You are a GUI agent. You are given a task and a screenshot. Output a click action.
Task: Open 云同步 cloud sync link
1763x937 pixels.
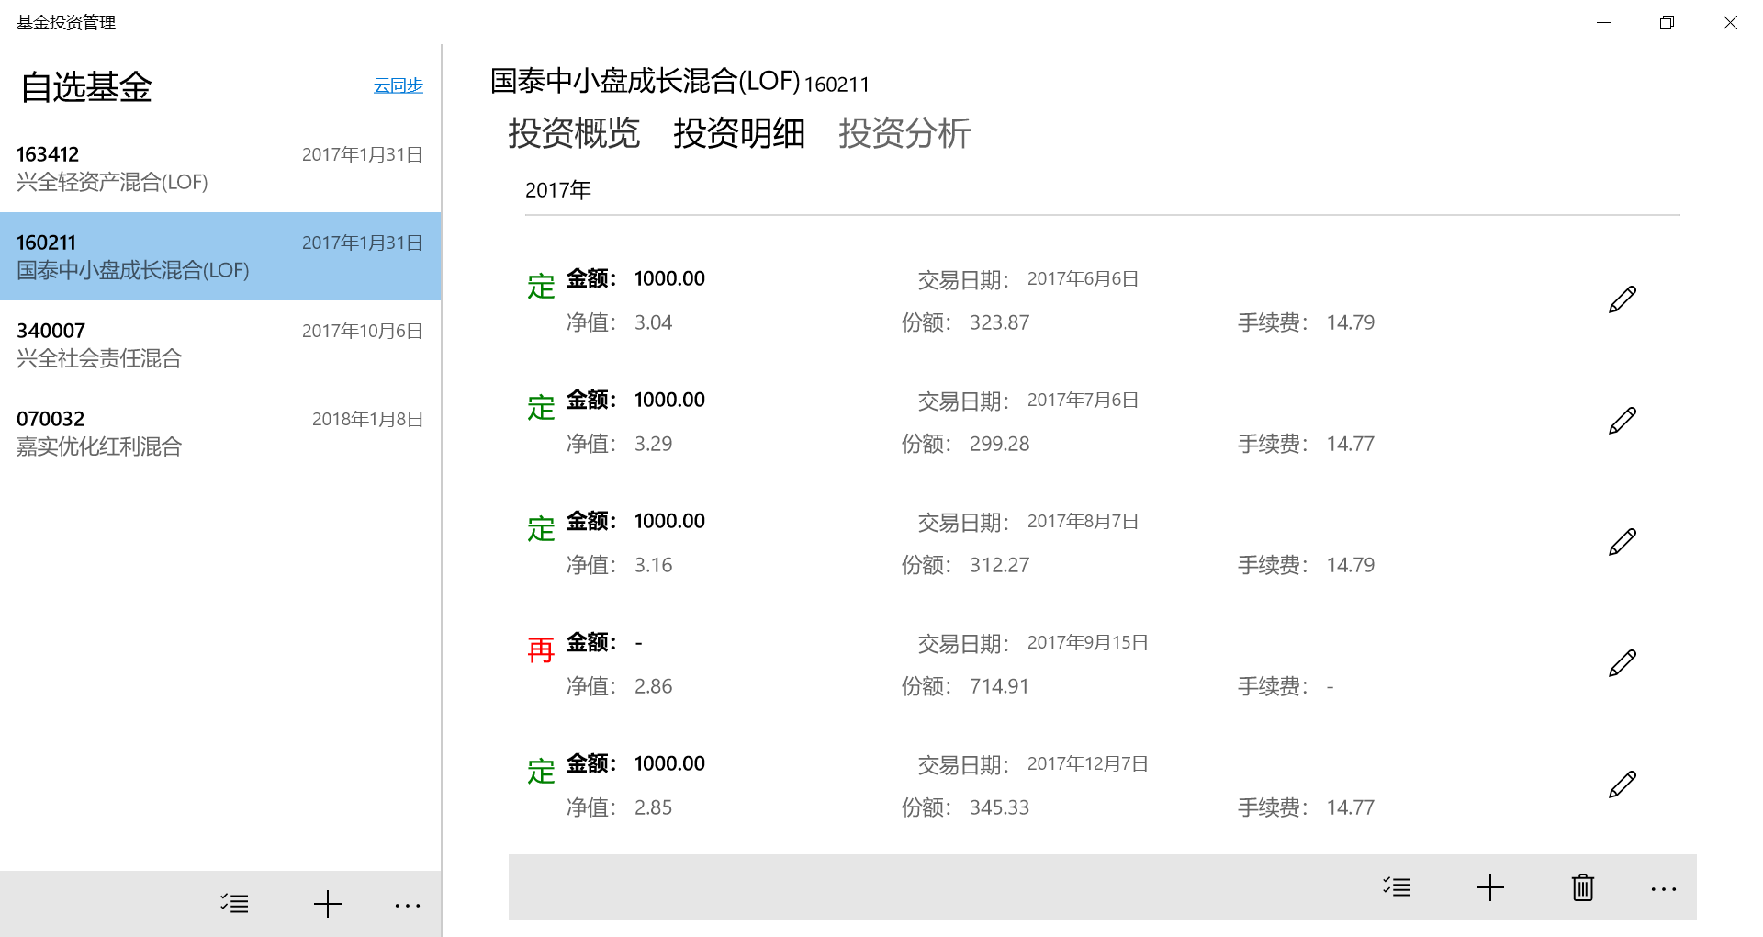click(x=397, y=86)
